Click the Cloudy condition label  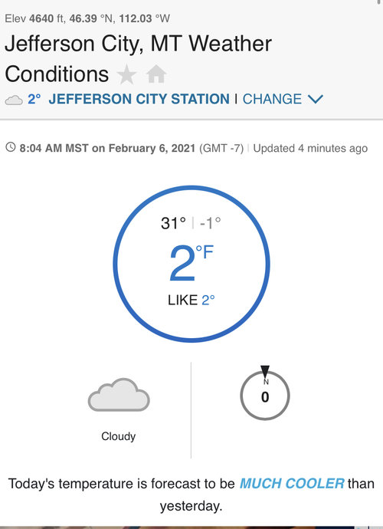click(118, 436)
